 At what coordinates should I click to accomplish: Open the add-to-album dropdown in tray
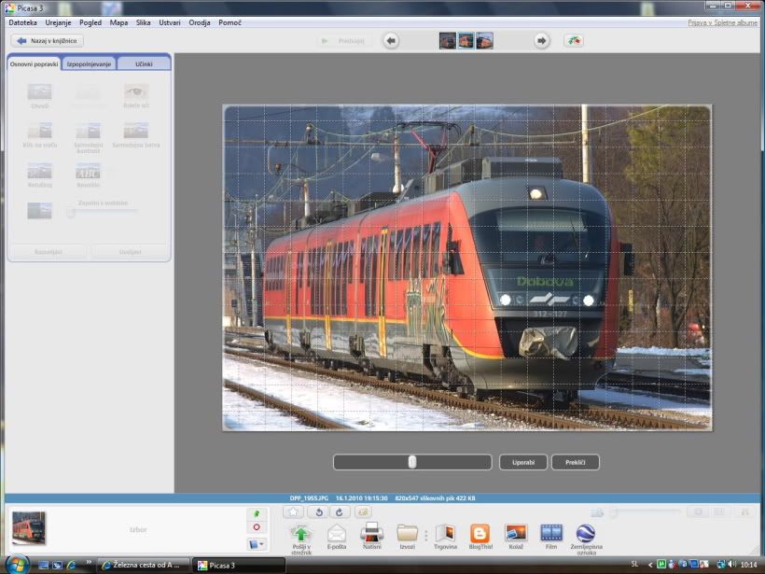click(257, 543)
